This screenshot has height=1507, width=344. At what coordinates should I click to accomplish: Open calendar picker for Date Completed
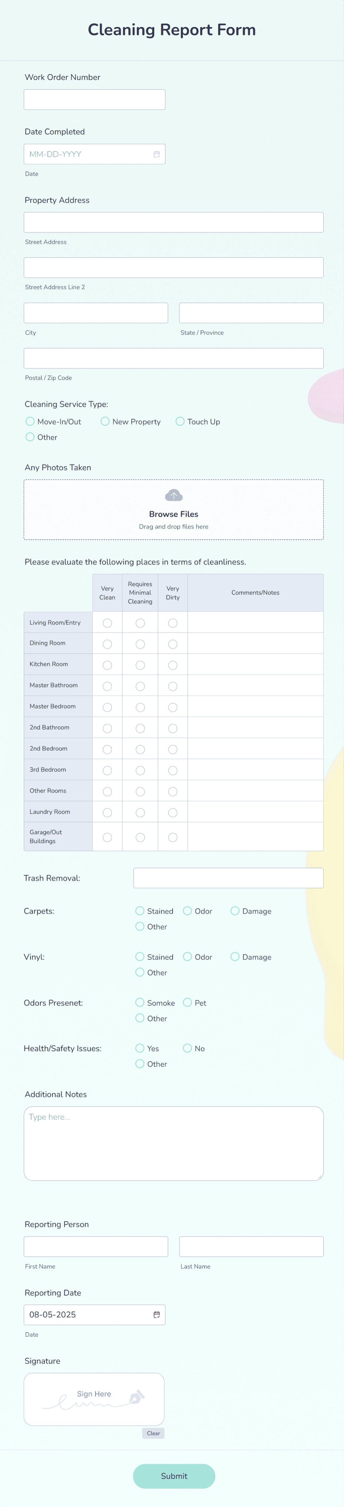pos(156,154)
